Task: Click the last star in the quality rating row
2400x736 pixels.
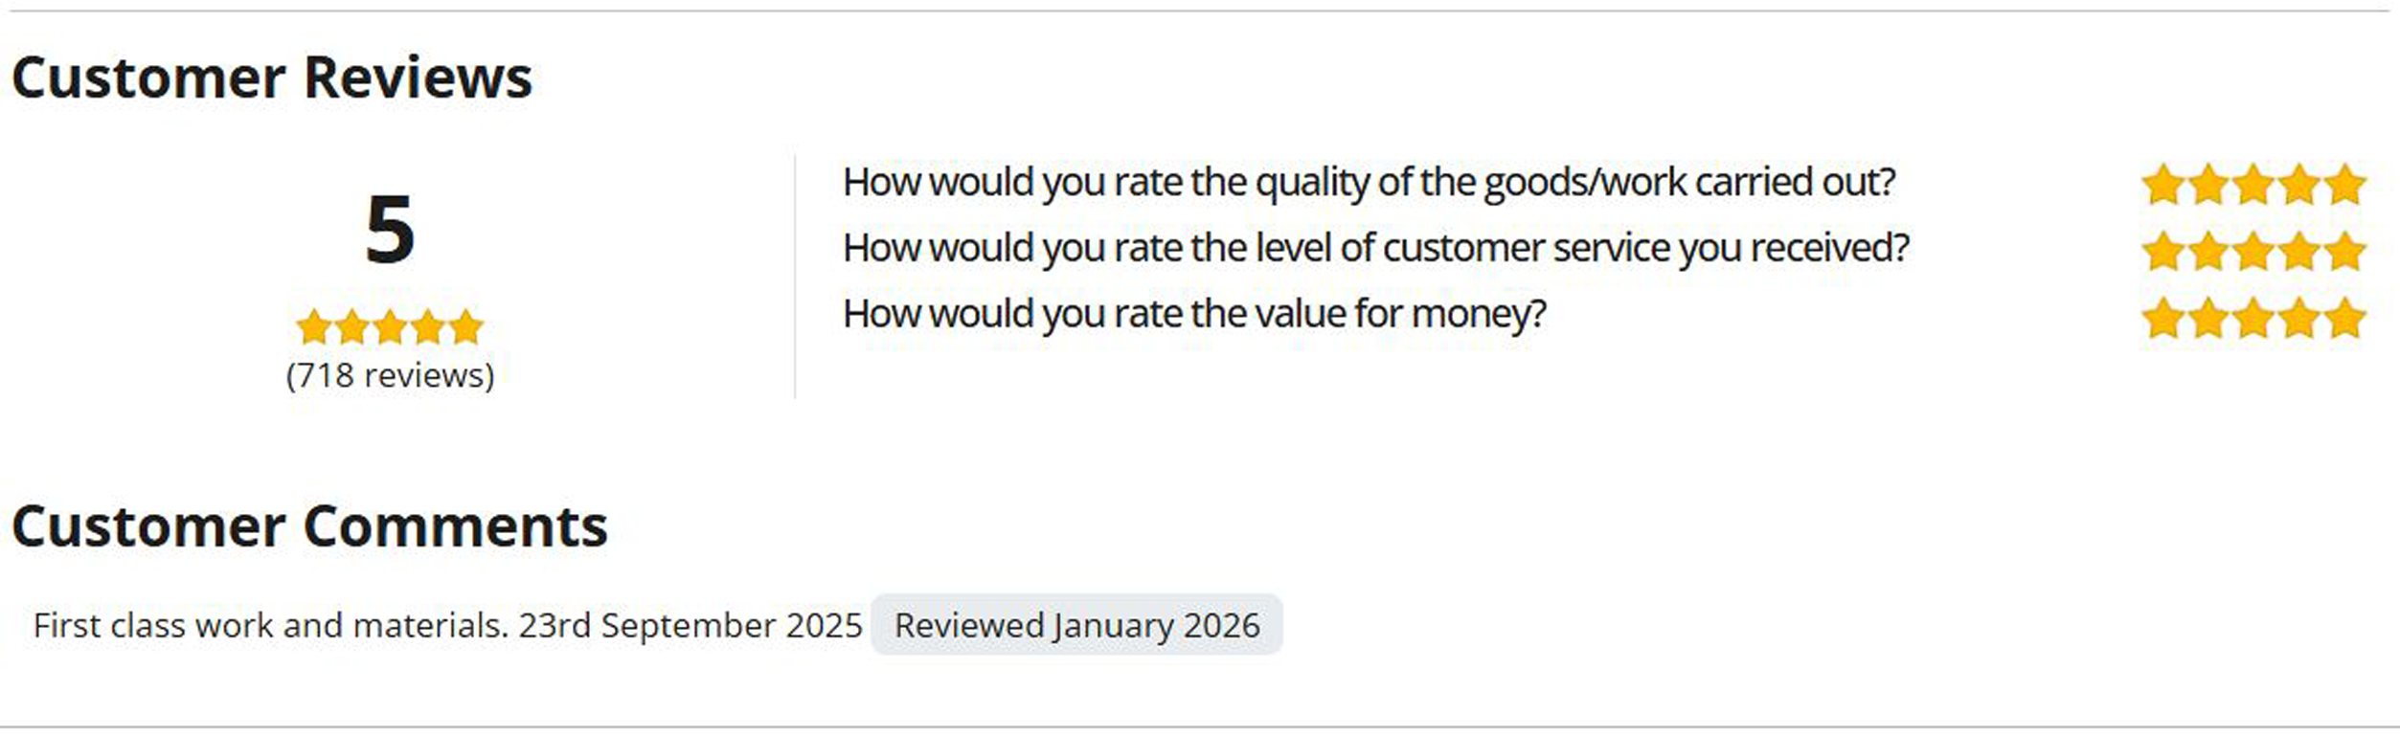Action: [2345, 185]
